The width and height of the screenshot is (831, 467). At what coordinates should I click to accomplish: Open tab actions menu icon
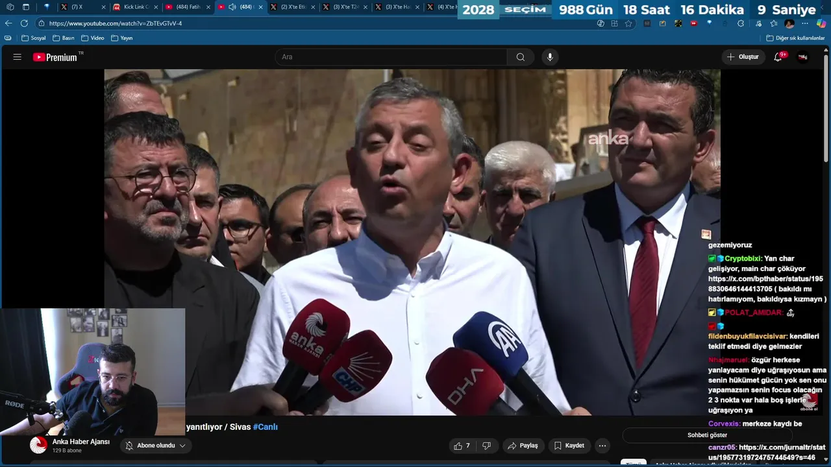coord(26,7)
